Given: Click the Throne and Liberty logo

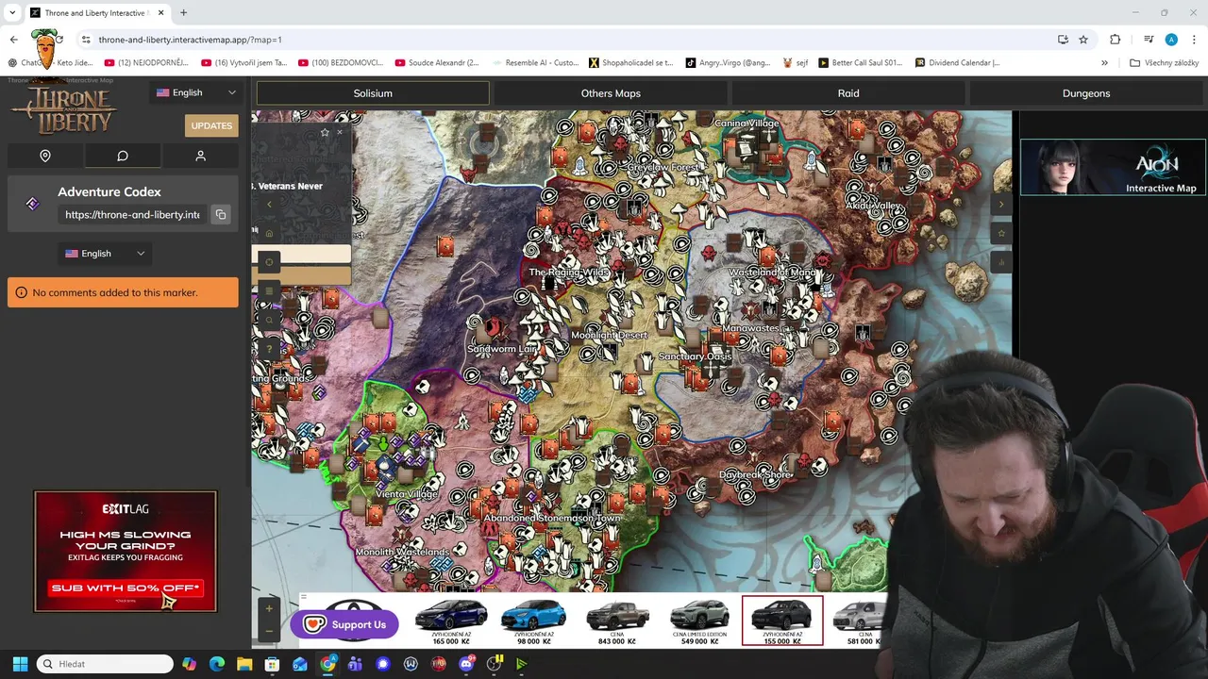Looking at the screenshot, I should pyautogui.click(x=63, y=109).
